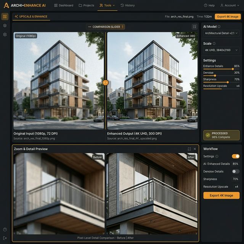Screen dimensions: 244x244
Task: Toggle the Workflow Settings switch off
Action: [236, 156]
